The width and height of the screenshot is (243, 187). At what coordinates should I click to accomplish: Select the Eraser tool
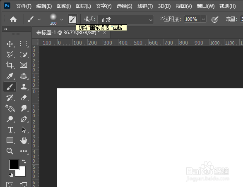click(x=24, y=98)
